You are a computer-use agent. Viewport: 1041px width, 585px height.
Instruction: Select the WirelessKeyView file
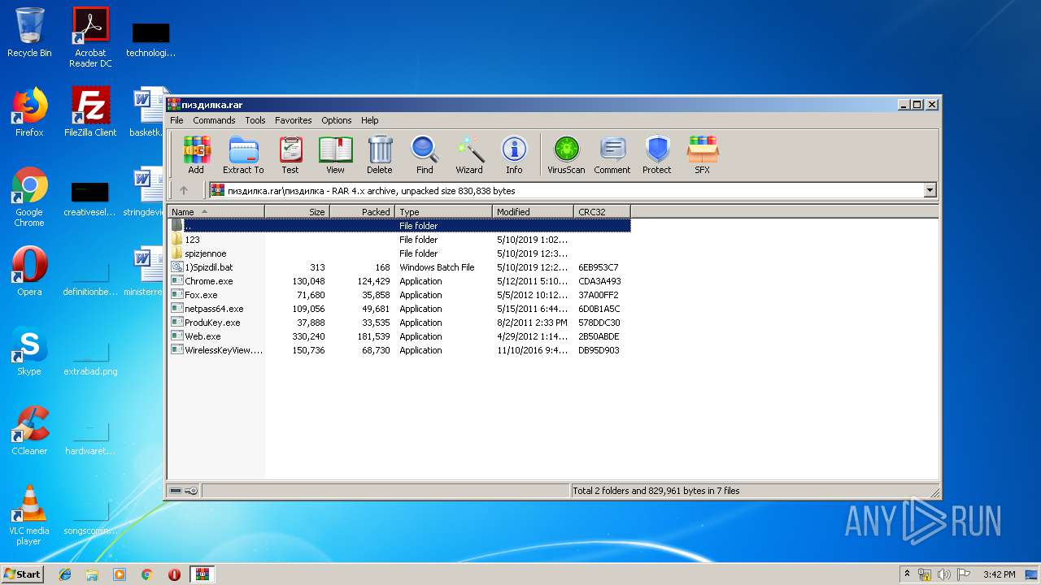click(399, 350)
